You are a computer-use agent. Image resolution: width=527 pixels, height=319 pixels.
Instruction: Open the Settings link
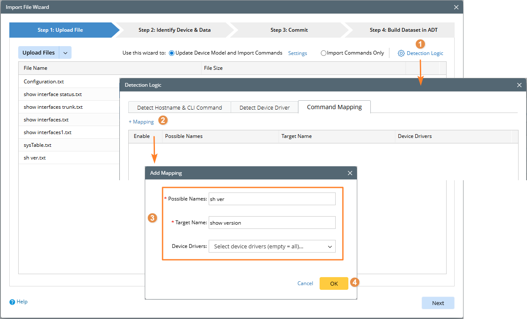click(298, 53)
